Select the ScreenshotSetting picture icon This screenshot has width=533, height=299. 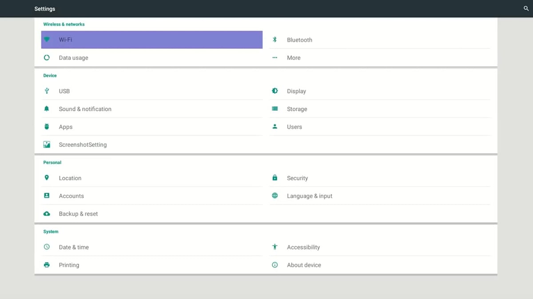tap(47, 144)
